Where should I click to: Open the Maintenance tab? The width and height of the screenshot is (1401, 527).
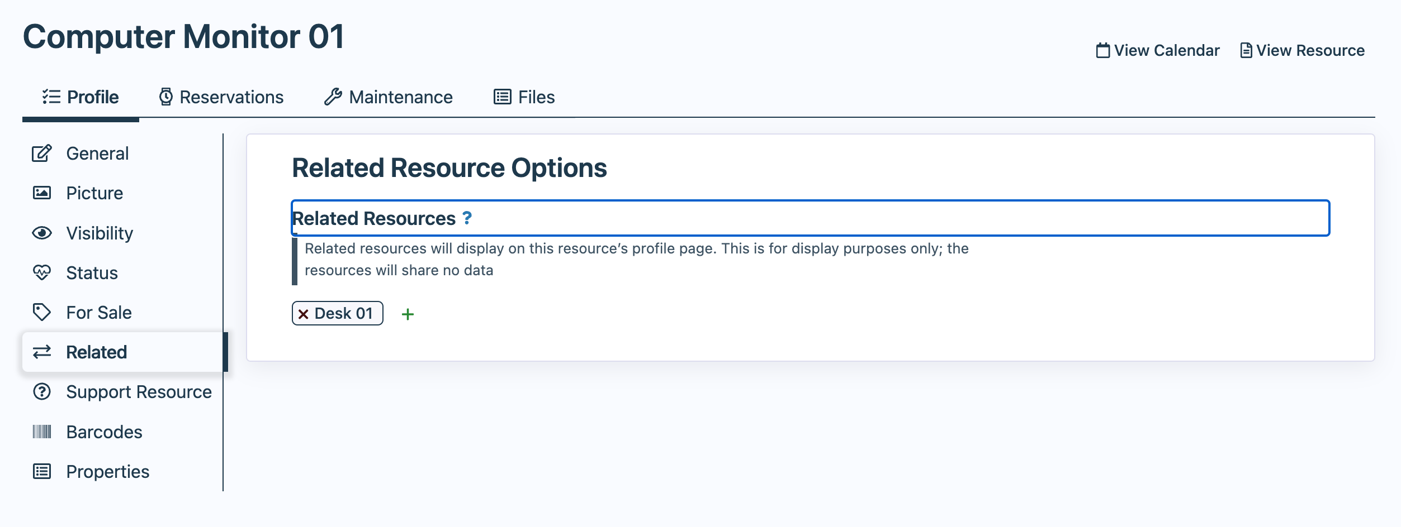[x=389, y=97]
